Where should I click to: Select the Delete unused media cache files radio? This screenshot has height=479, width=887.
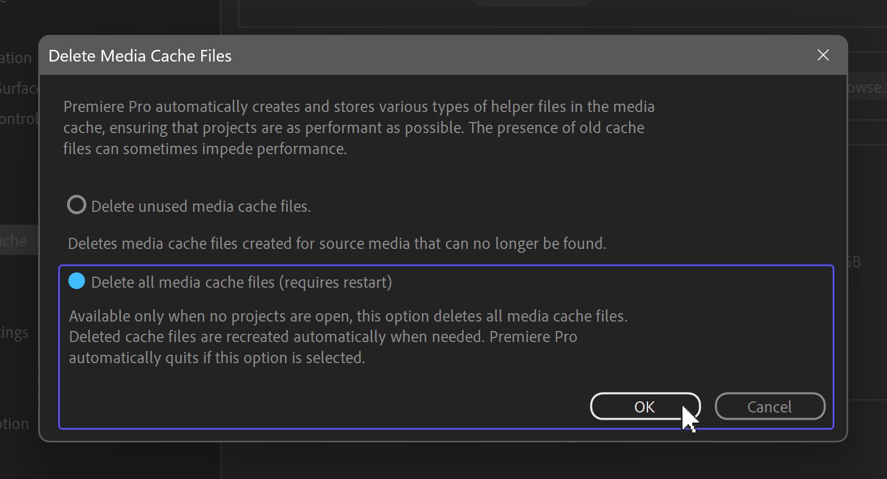(x=77, y=205)
